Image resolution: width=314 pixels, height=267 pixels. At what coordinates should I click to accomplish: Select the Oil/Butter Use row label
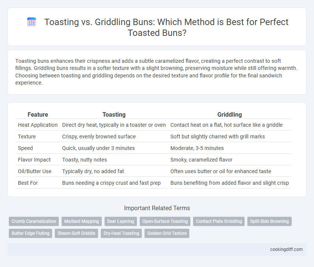pyautogui.click(x=35, y=171)
